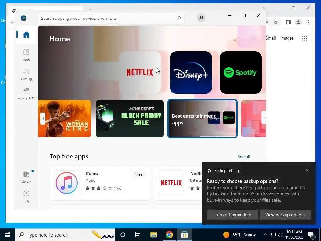Click the iTunes app icon
The height and width of the screenshot is (241, 321).
tap(67, 183)
